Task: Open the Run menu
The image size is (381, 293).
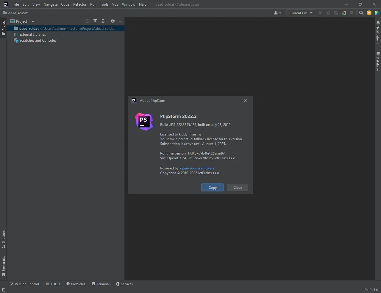Action: coord(93,4)
